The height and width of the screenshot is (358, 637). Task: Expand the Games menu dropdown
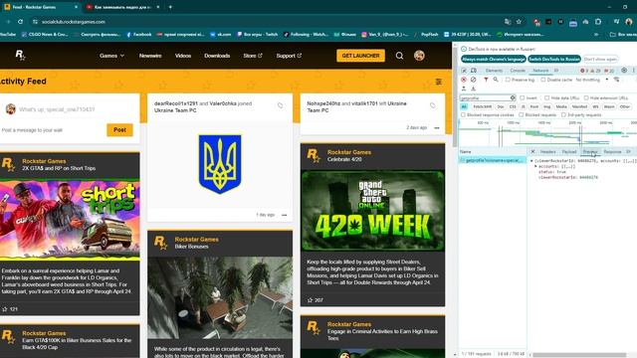[111, 56]
